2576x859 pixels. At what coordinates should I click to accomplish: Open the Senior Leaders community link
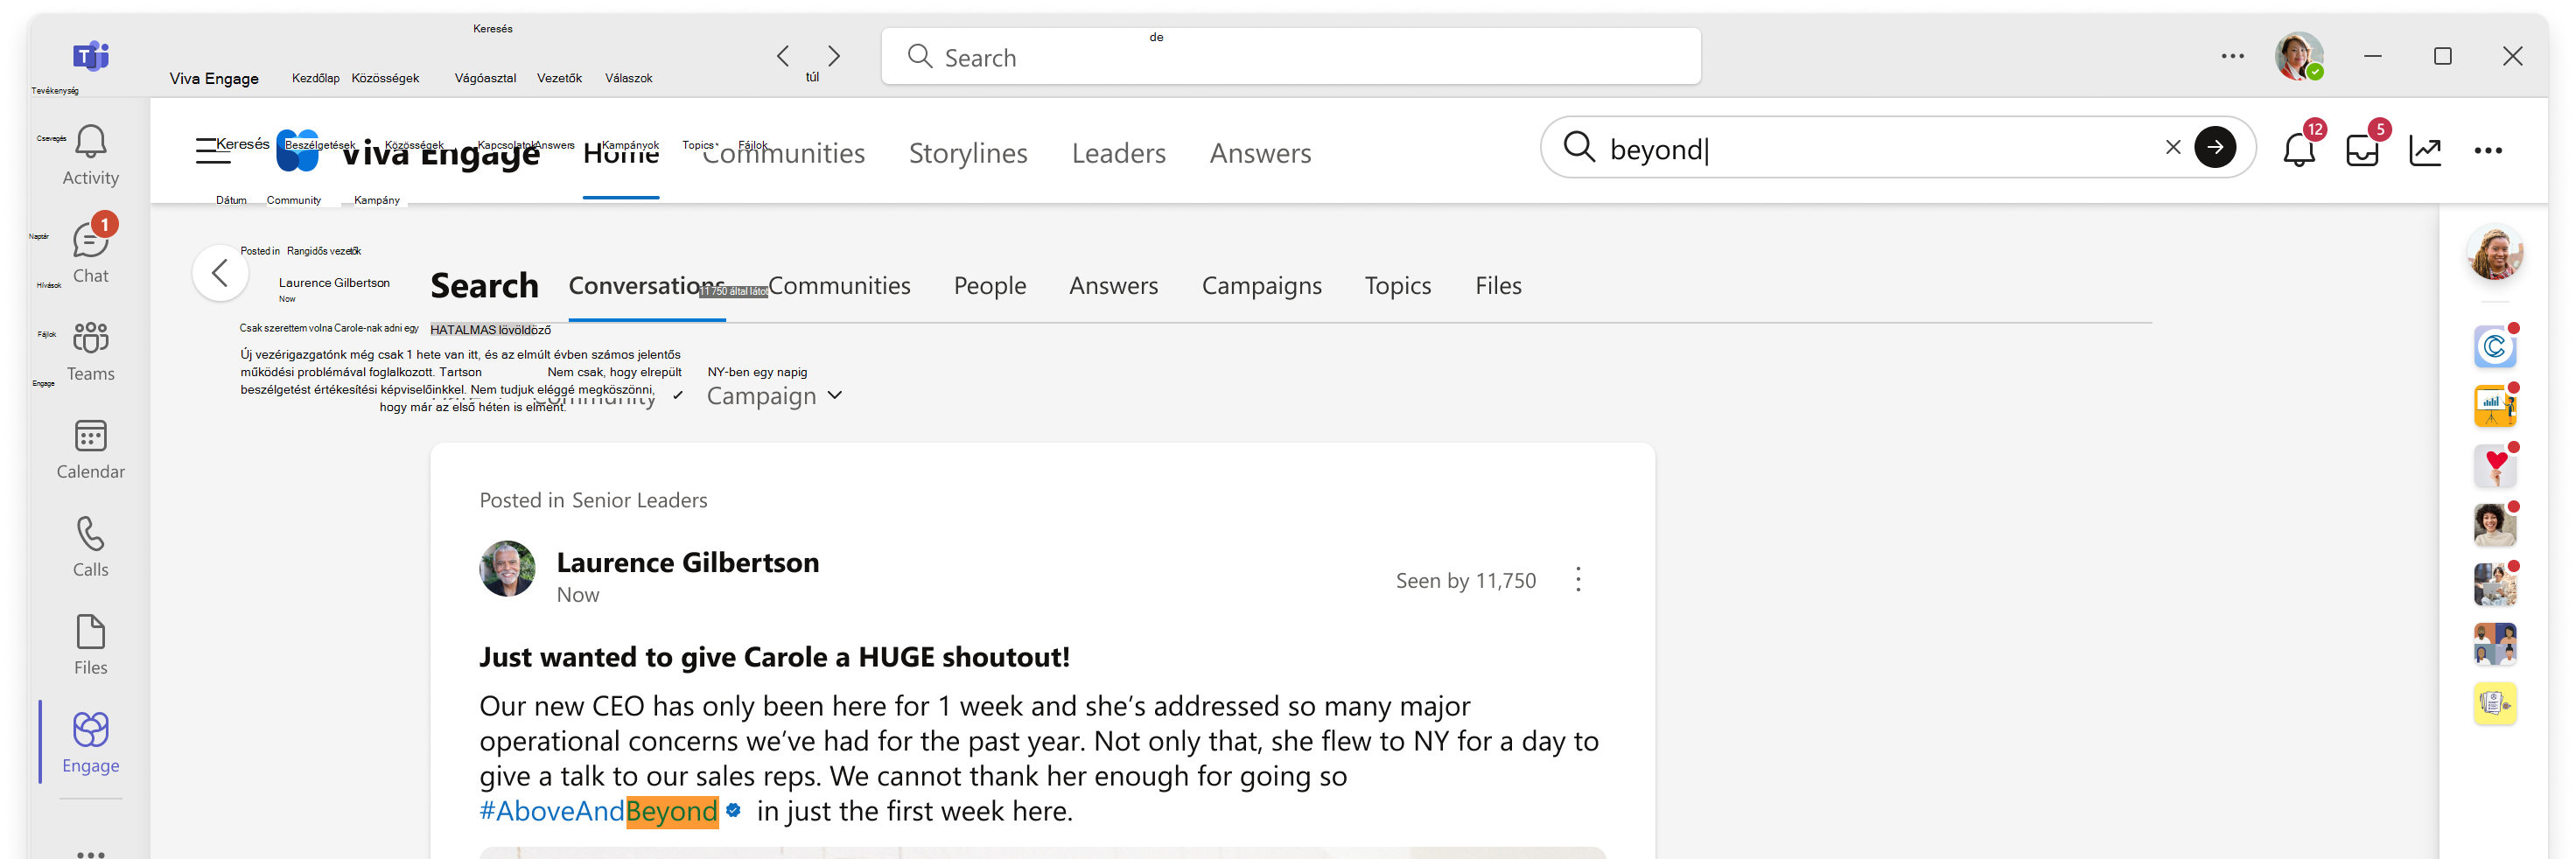639,500
